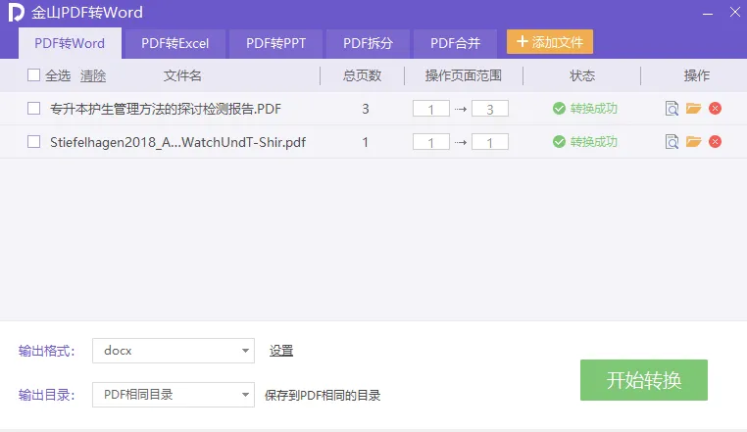Delete the Stiefelhagen2018 file from list
This screenshot has height=432, width=747.
pos(715,142)
